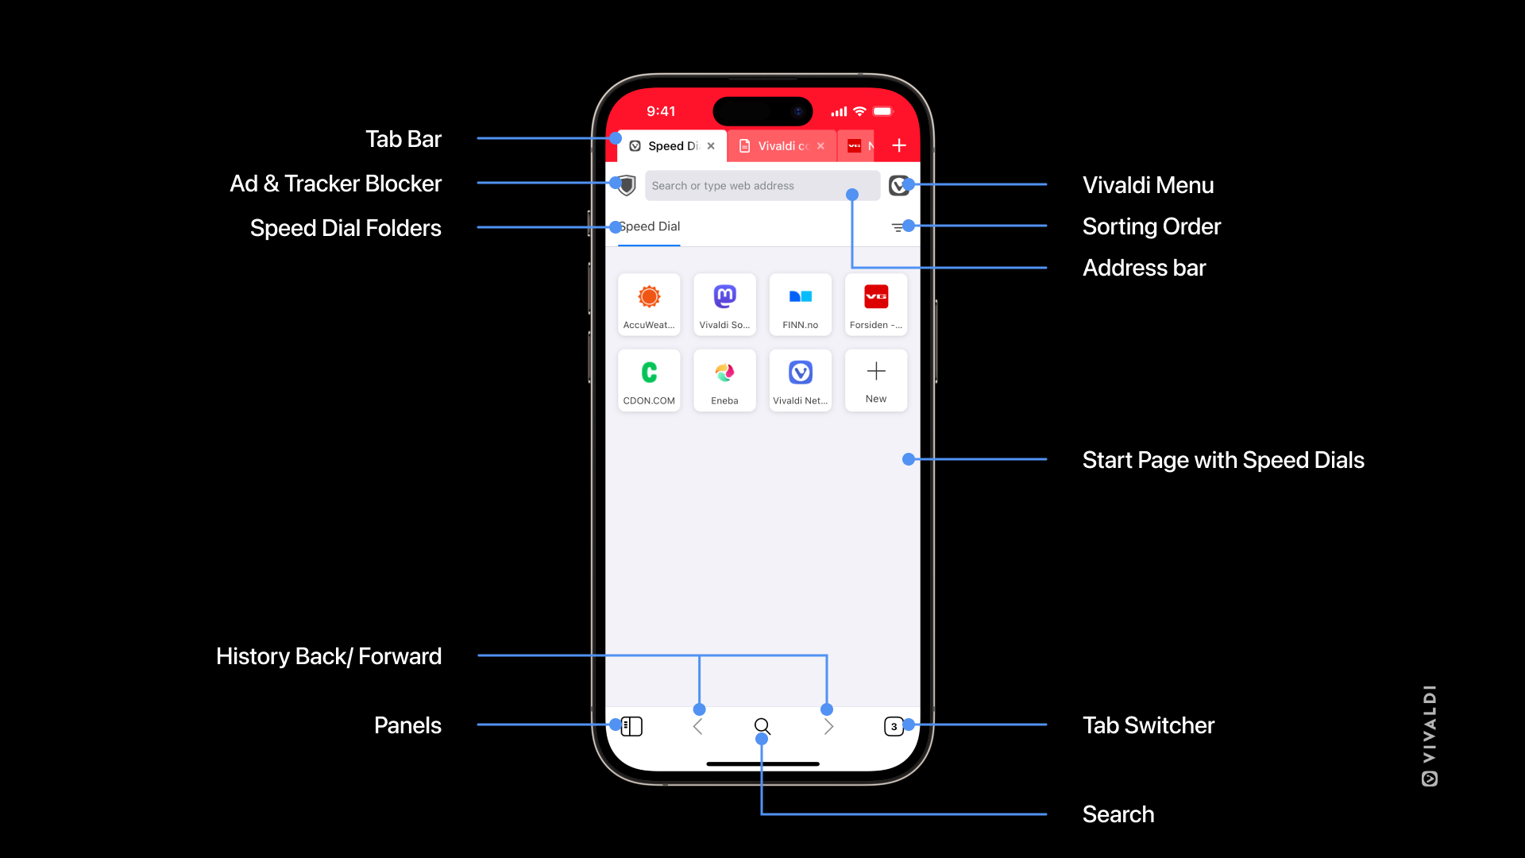This screenshot has height=858, width=1525.
Task: Click the Search magnifier icon
Action: pyautogui.click(x=762, y=726)
